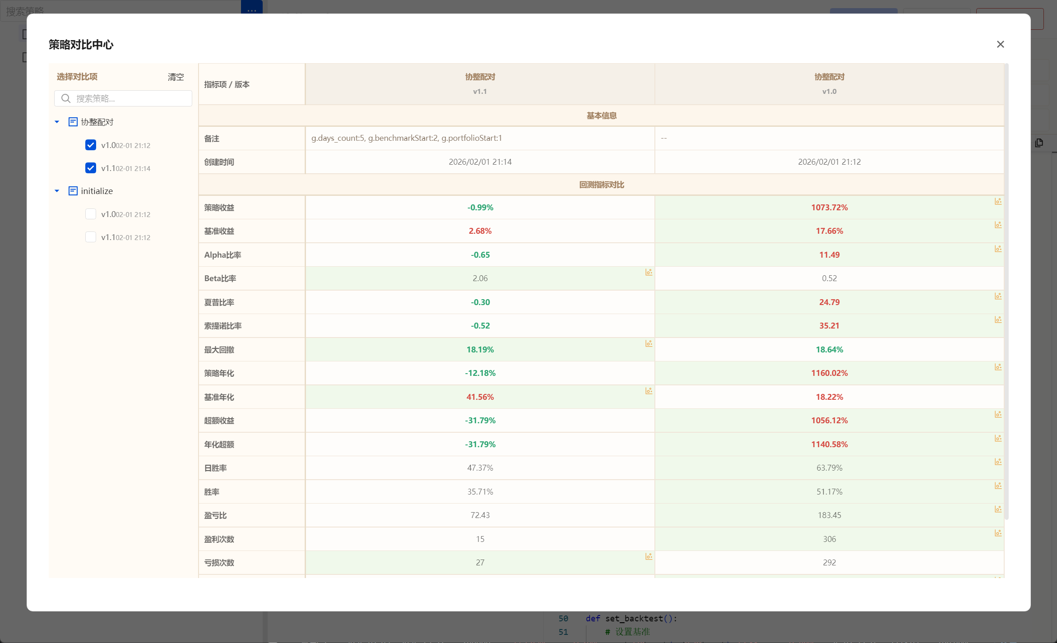Click the 搜索策略 search field
Viewport: 1057px width, 643px height.
coord(131,98)
